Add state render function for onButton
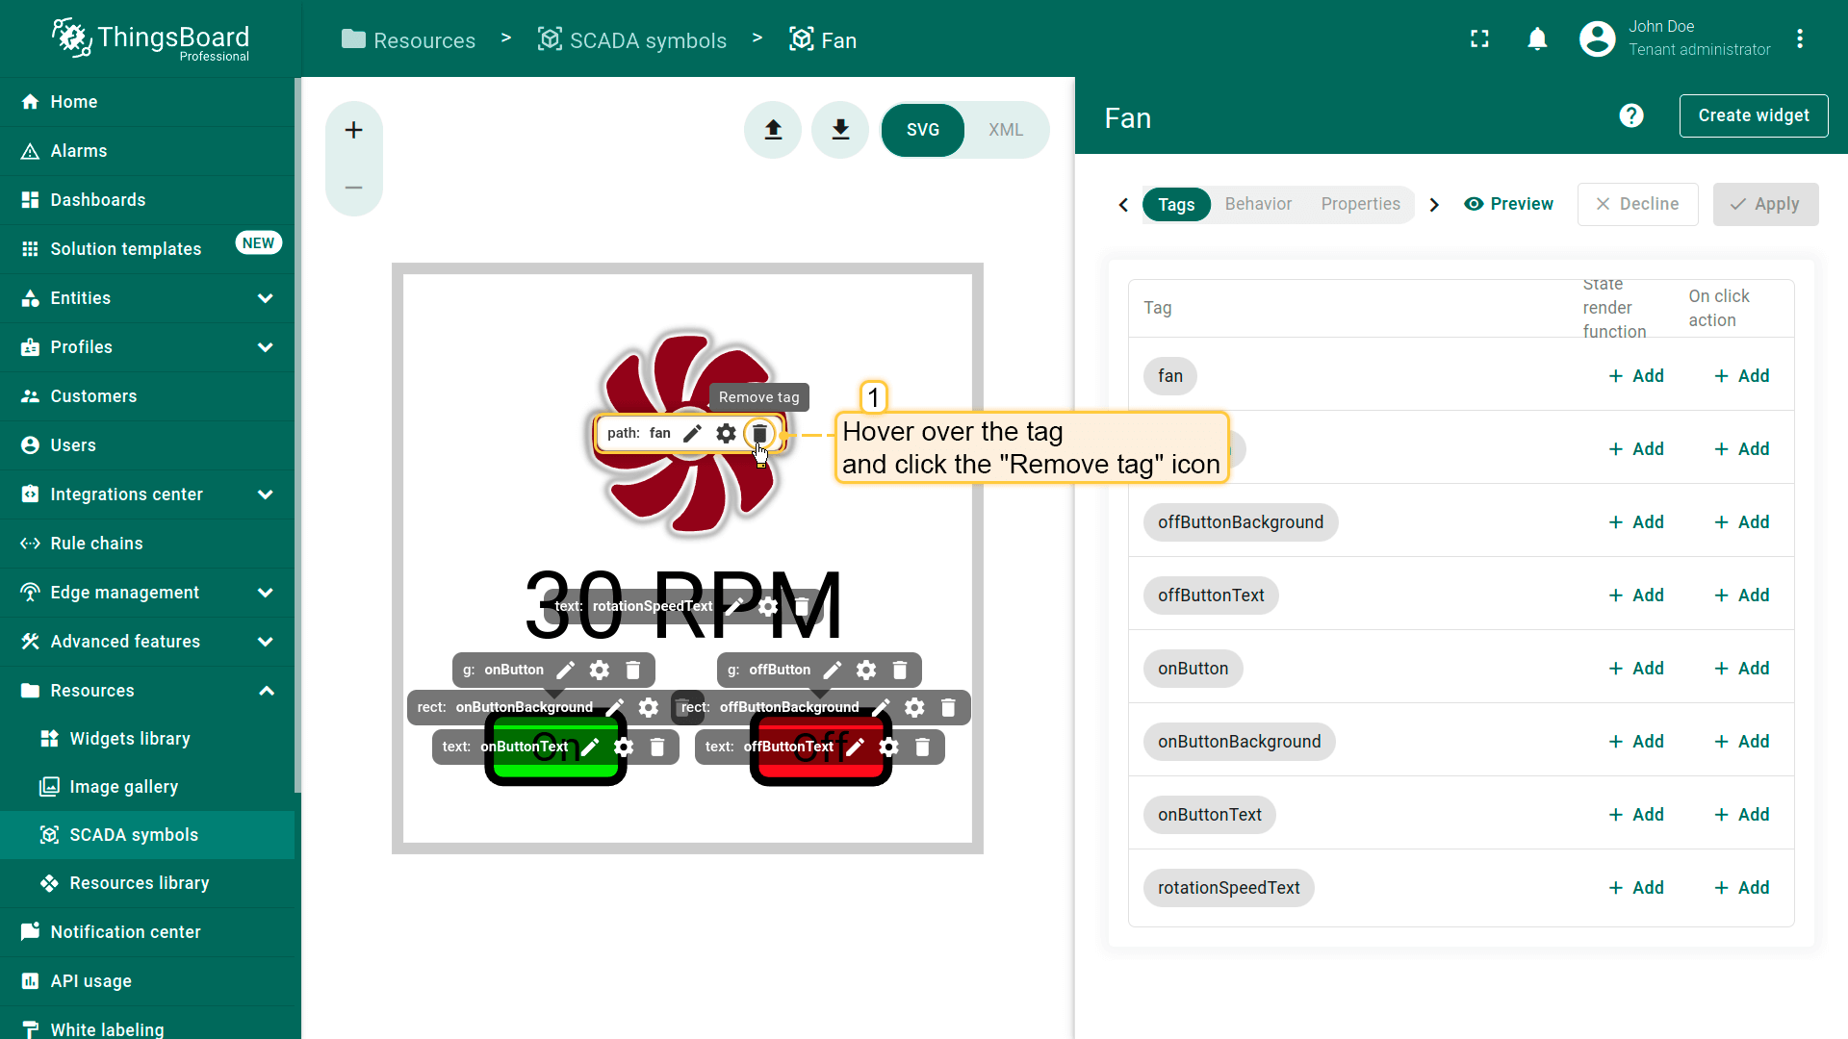This screenshot has width=1848, height=1039. (1636, 669)
